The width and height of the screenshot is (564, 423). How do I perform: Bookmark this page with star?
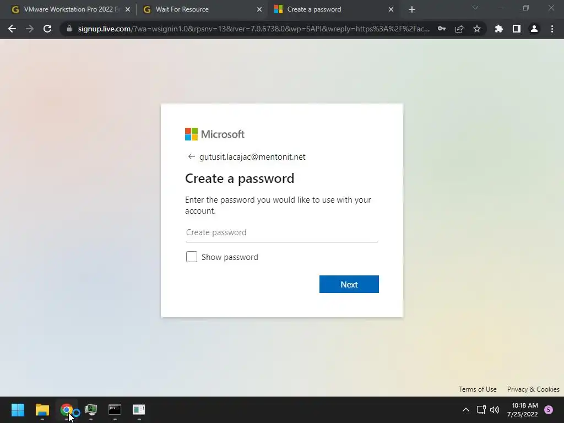477,29
